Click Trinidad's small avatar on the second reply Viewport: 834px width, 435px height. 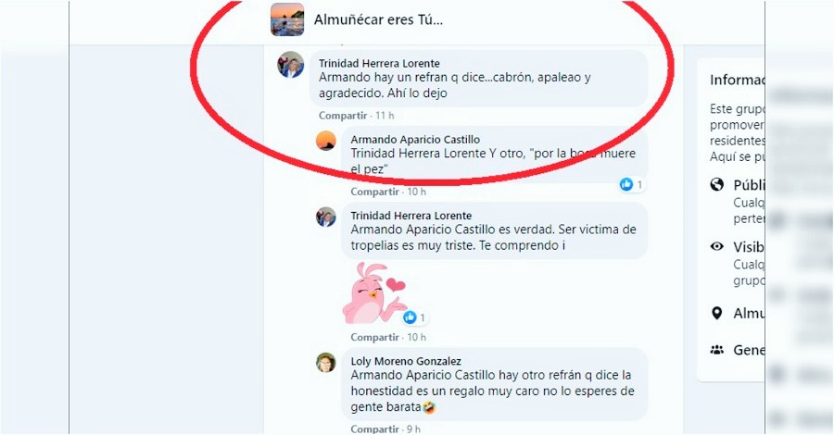(x=326, y=217)
